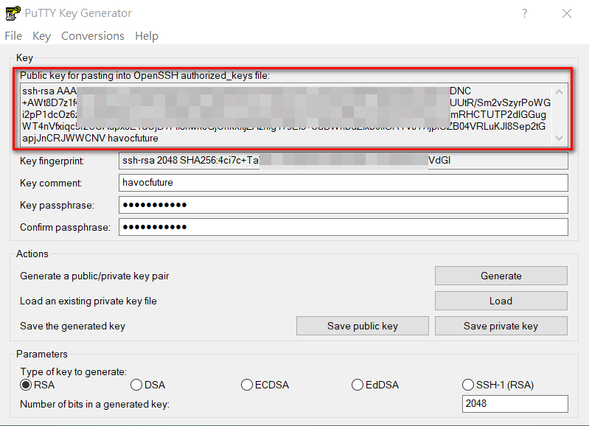589x426 pixels.
Task: Click the Key comment field
Action: (x=343, y=182)
